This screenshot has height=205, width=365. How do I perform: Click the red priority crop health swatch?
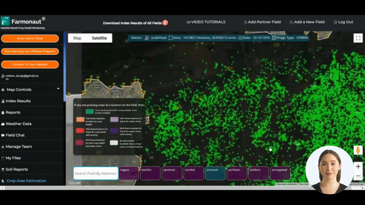[x=80, y=130]
